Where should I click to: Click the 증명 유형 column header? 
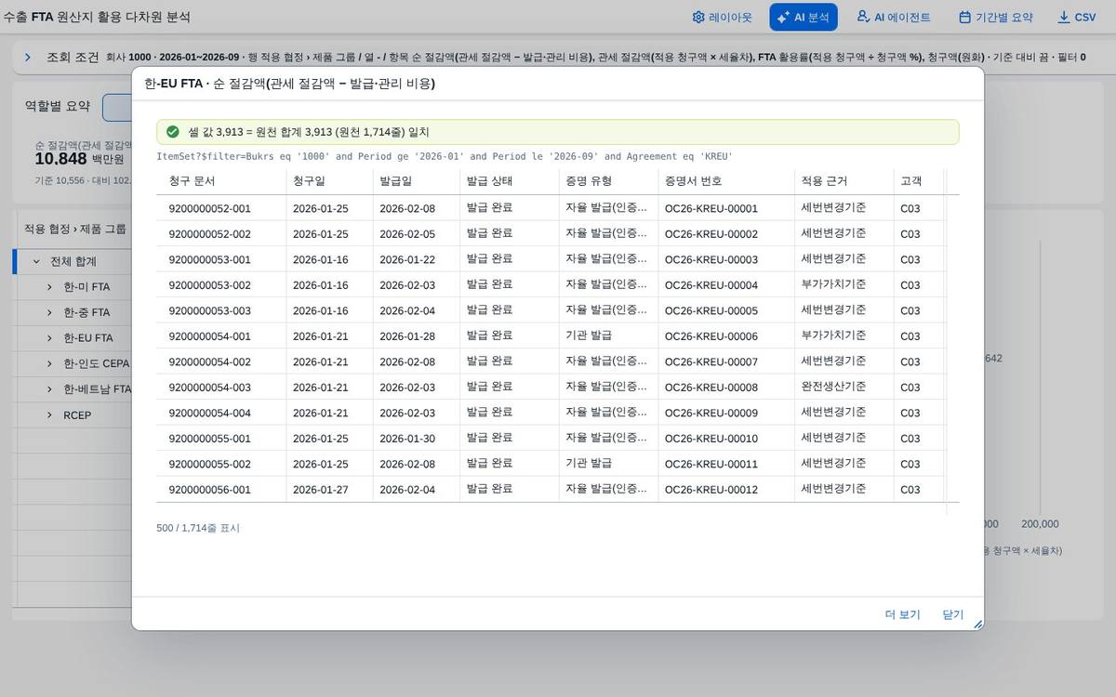(608, 181)
